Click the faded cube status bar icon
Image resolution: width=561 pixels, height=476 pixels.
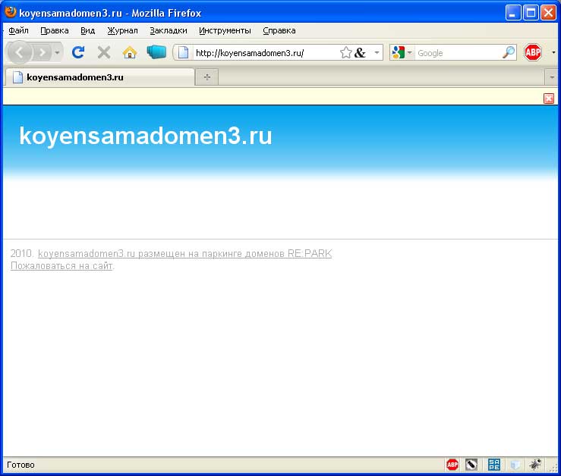tap(515, 465)
